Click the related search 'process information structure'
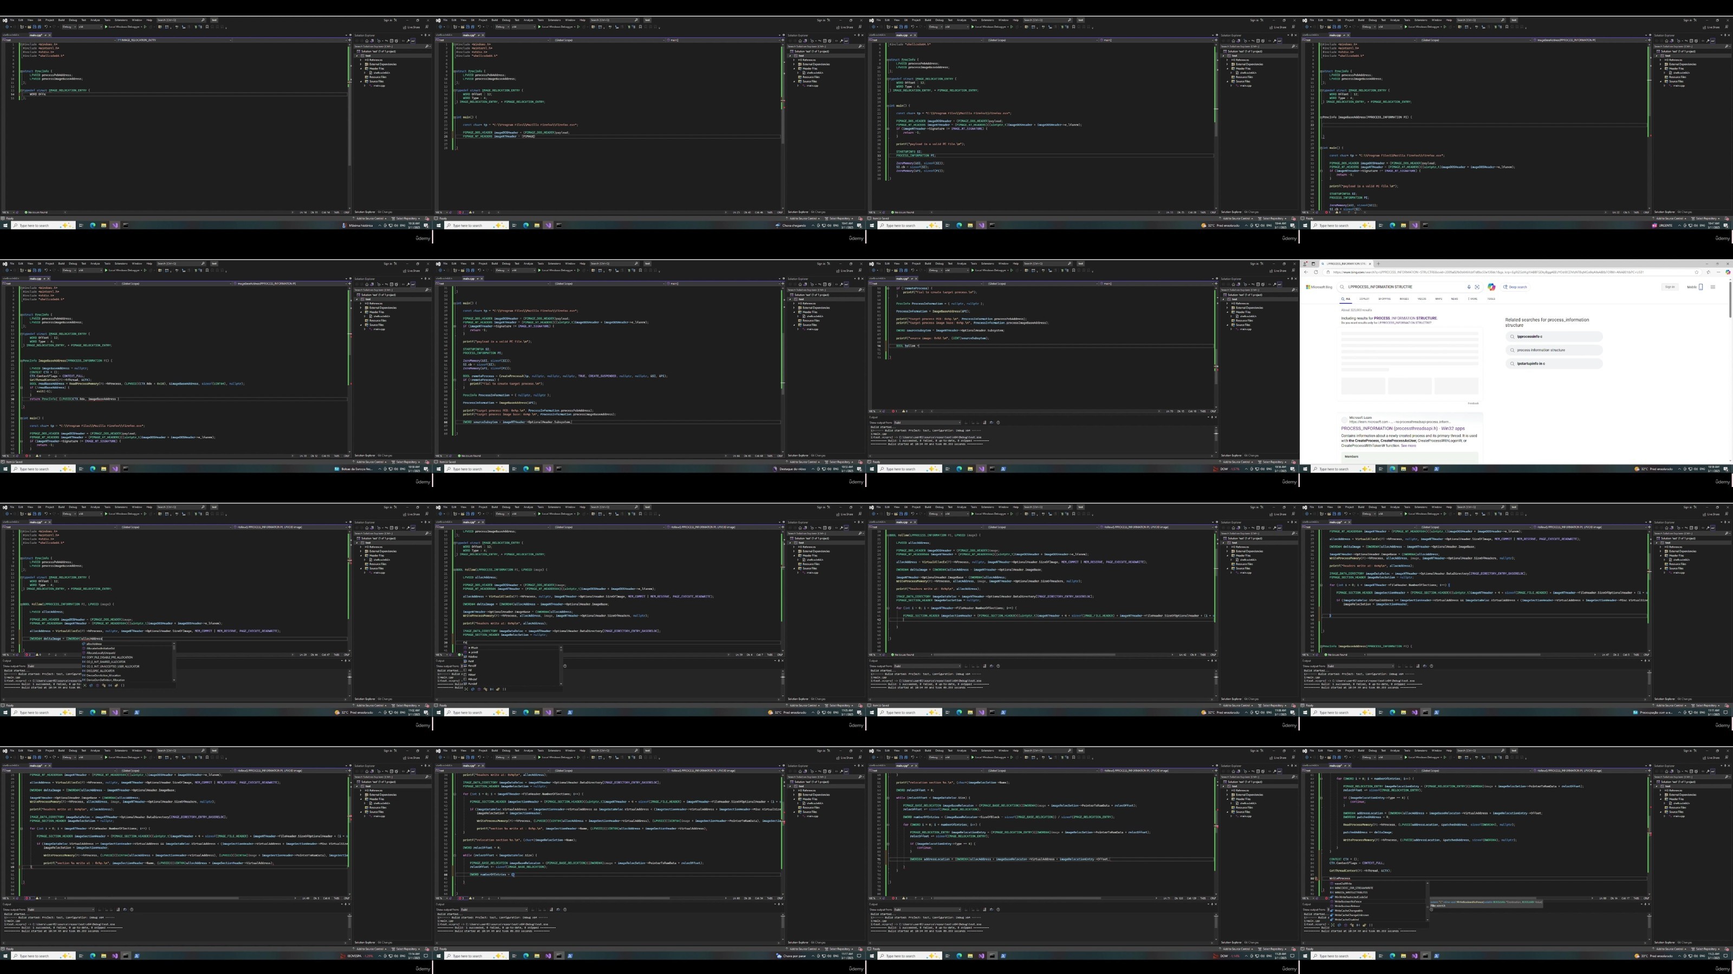Viewport: 1733px width, 974px height. pyautogui.click(x=1554, y=350)
